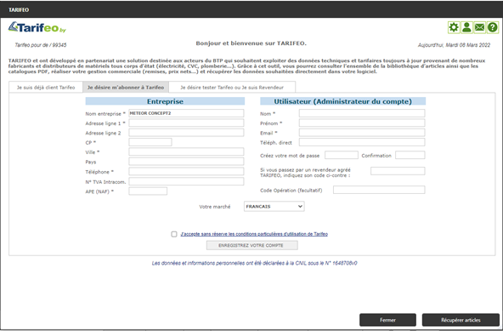Click the 'Tarifeo pour de / 99345' text
This screenshot has width=503, height=331.
(41, 45)
